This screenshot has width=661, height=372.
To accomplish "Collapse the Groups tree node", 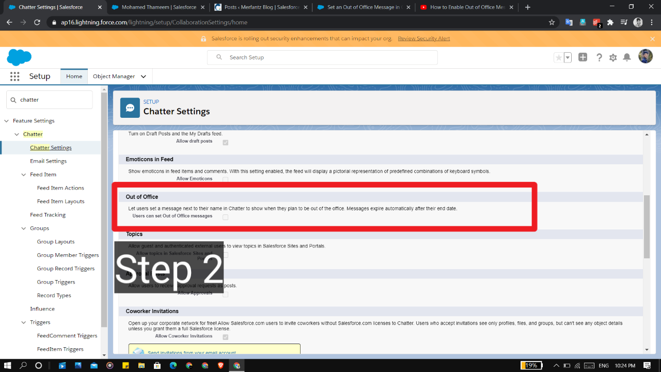I will (x=24, y=228).
